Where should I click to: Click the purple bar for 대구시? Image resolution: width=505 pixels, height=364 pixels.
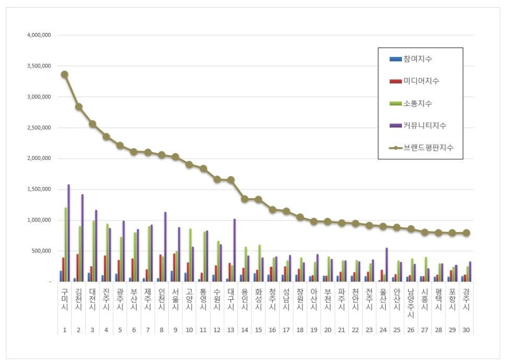(x=234, y=250)
